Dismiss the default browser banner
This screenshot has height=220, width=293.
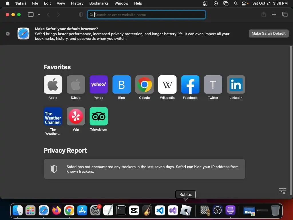coord(8,34)
